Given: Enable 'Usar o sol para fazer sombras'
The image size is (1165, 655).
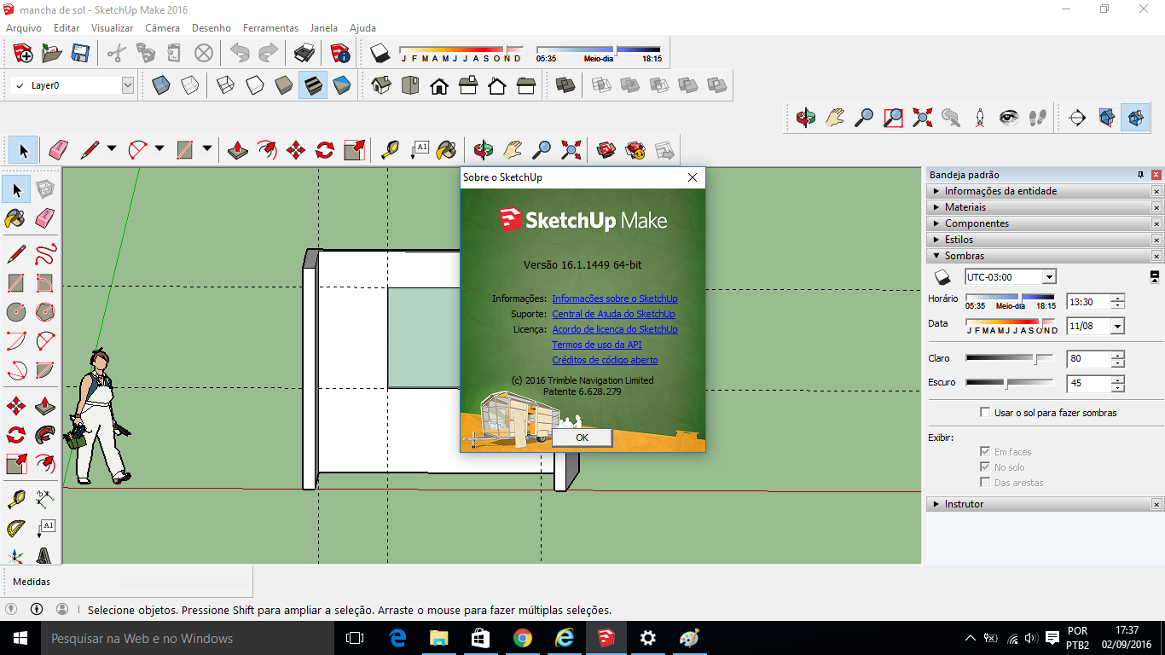Looking at the screenshot, I should (985, 413).
